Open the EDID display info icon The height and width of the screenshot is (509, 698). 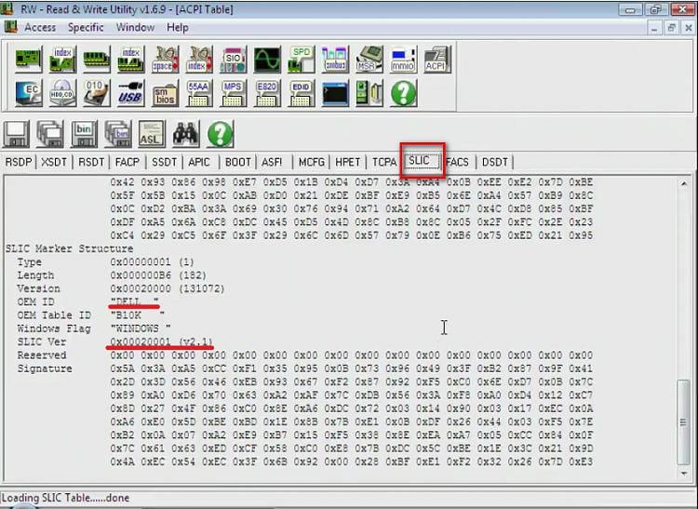tap(302, 93)
